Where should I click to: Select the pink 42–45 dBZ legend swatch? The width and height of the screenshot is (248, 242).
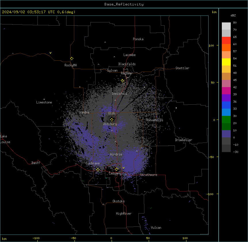pos(226,83)
